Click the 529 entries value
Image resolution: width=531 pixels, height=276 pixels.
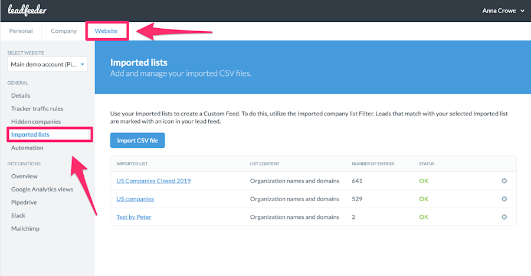(357, 199)
